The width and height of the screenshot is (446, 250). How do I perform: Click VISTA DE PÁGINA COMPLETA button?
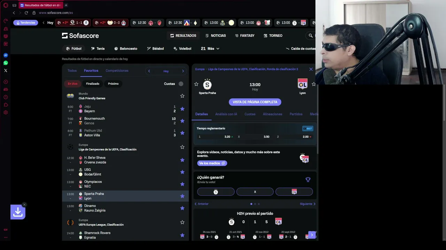pos(255,102)
